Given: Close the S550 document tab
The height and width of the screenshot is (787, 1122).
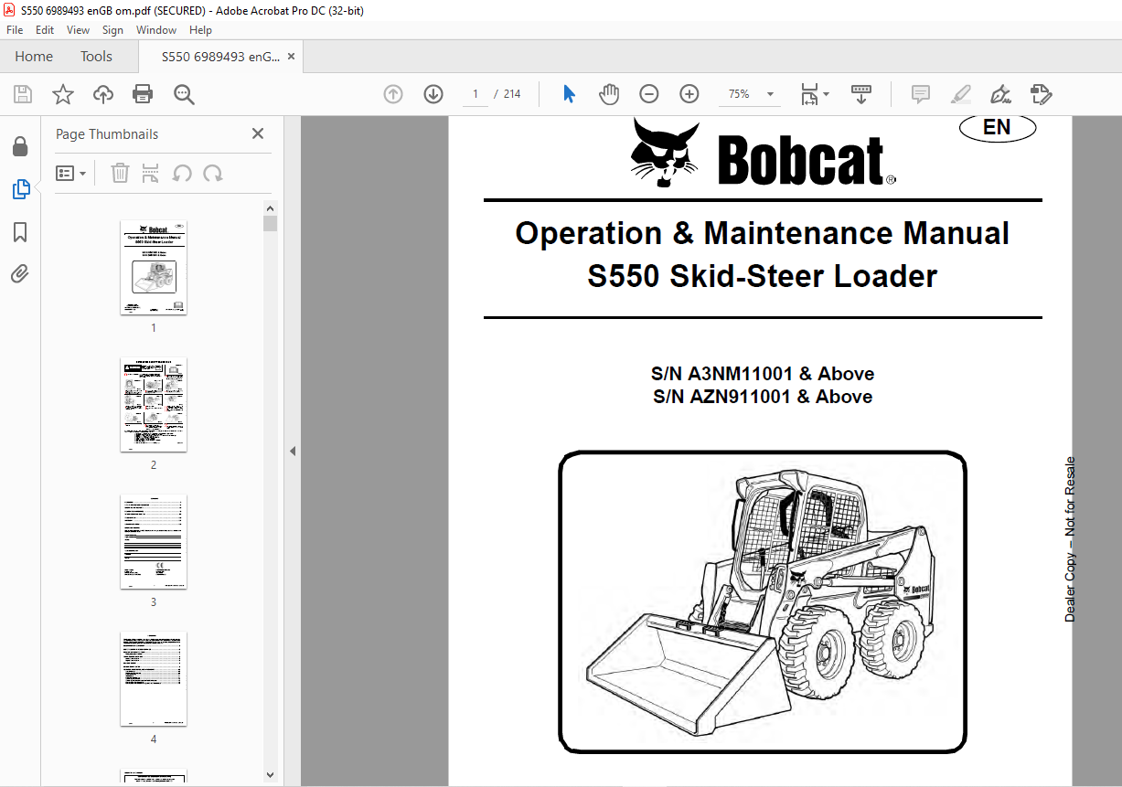Looking at the screenshot, I should [x=291, y=57].
